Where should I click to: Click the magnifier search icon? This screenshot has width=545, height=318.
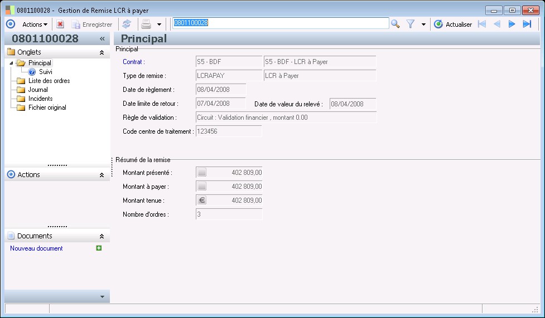point(396,24)
